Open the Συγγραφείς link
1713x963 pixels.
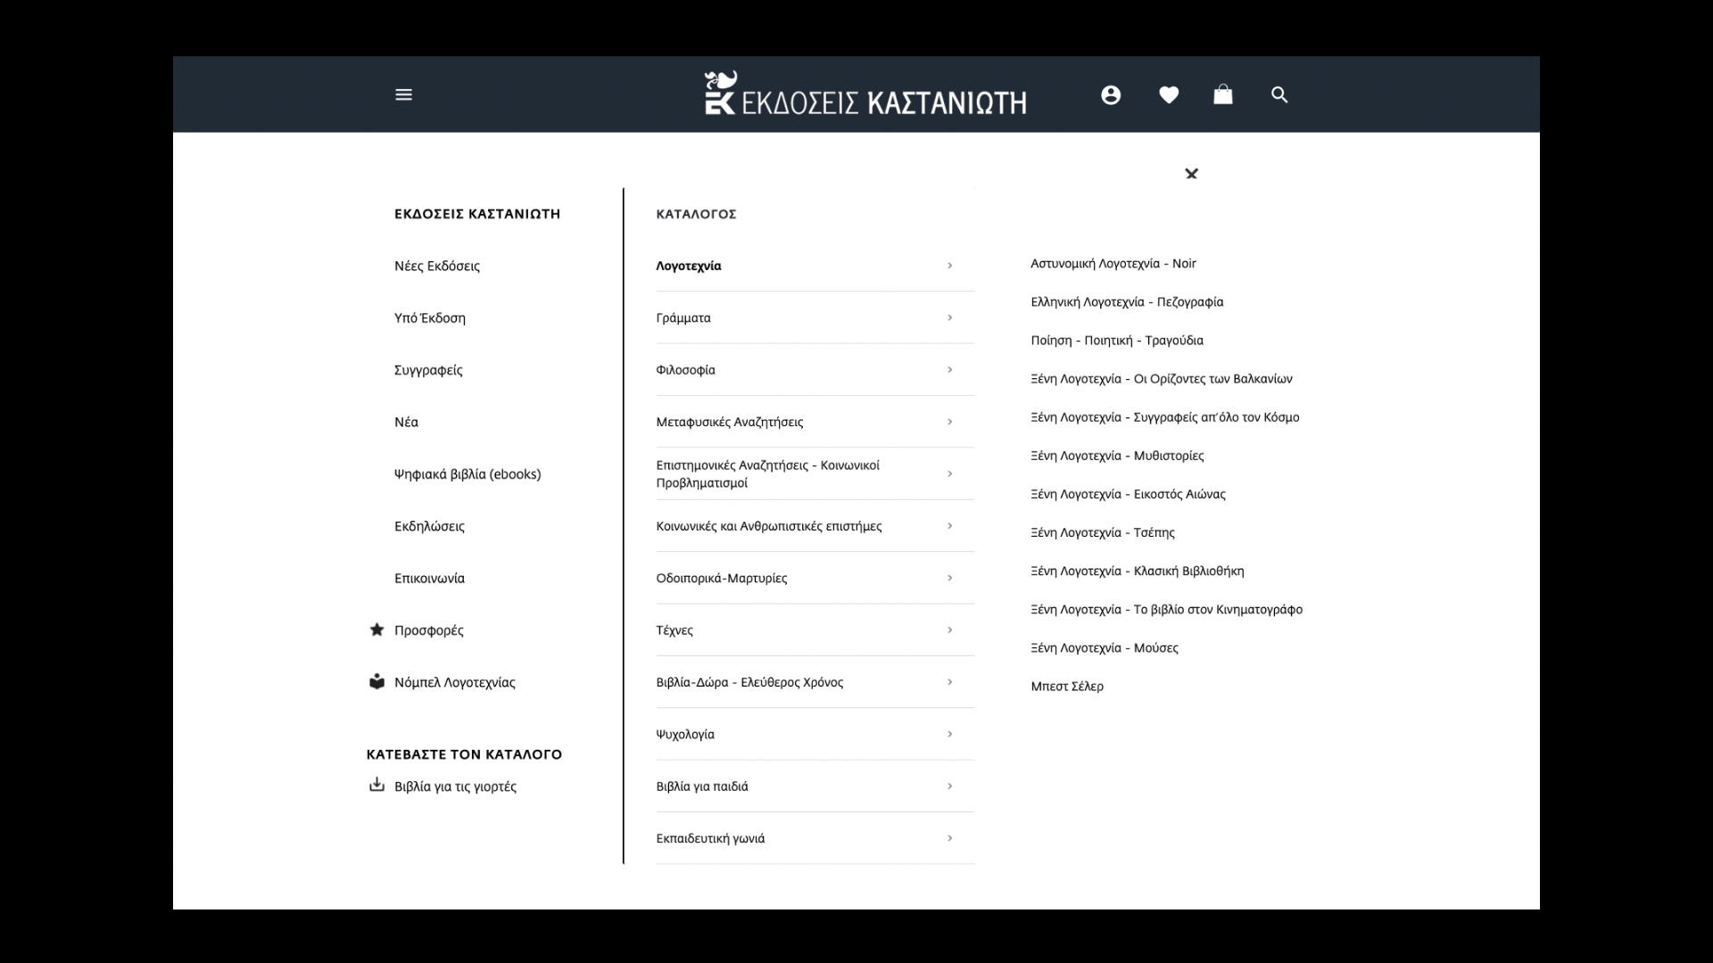(x=428, y=370)
